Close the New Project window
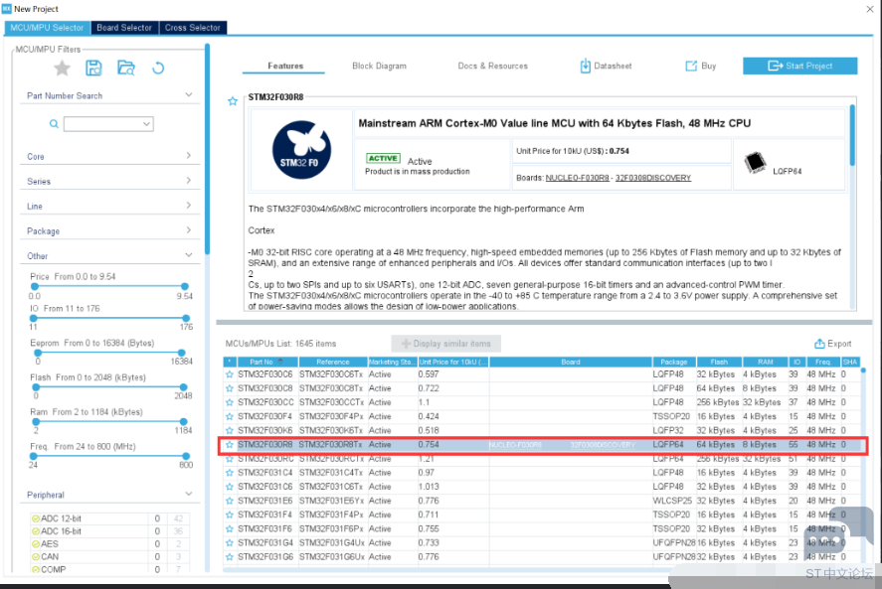 pyautogui.click(x=870, y=9)
